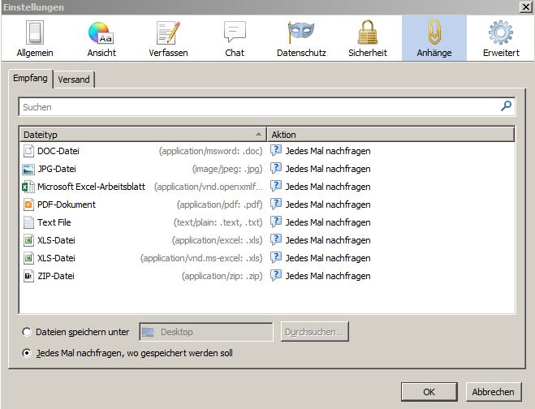
Task: Select '(application/msword: .doc)' text
Action: coord(211,151)
